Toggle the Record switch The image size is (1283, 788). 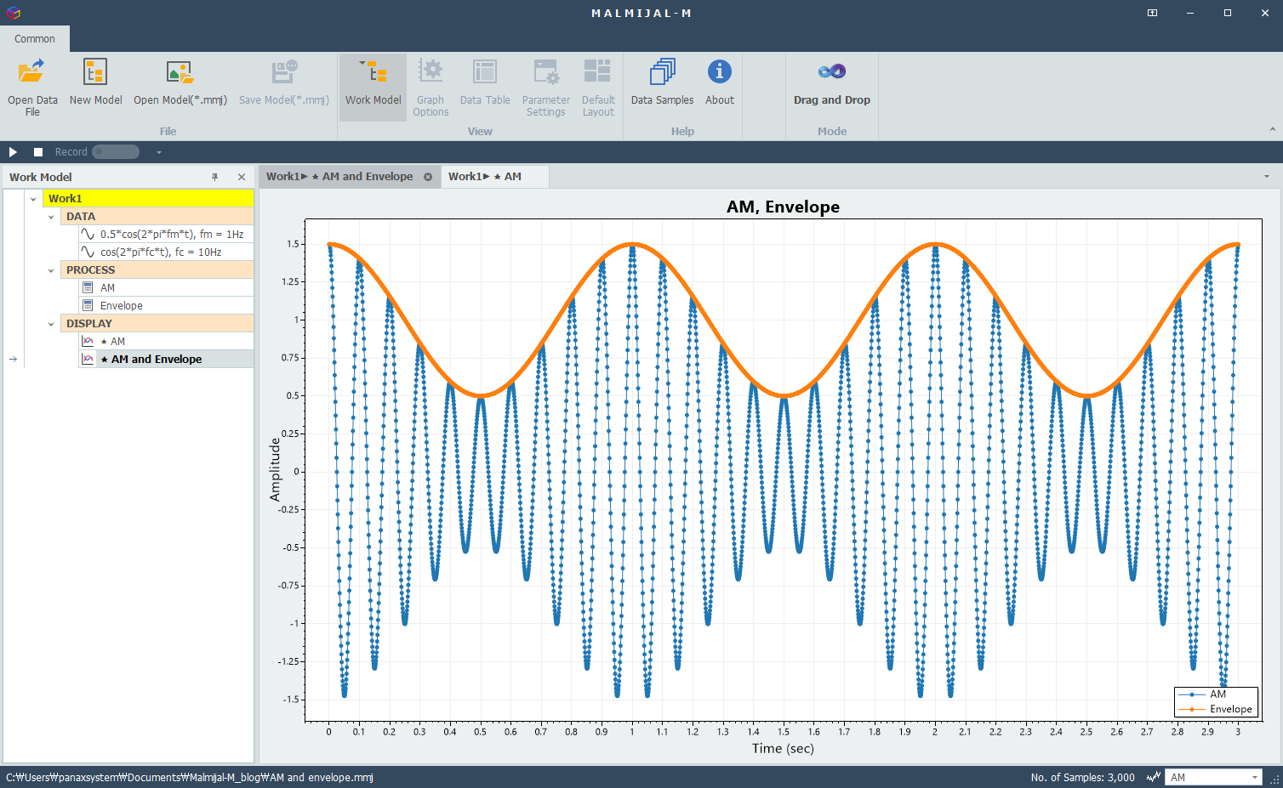(x=116, y=152)
